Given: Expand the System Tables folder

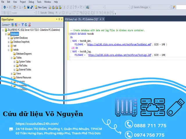Looking at the screenshot, I should coord(14,62).
